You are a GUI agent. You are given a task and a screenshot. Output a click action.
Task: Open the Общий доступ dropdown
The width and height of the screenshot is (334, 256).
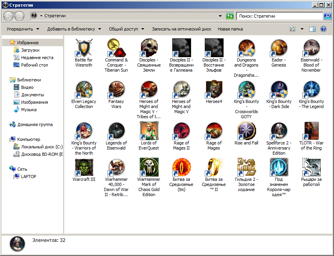(x=126, y=29)
